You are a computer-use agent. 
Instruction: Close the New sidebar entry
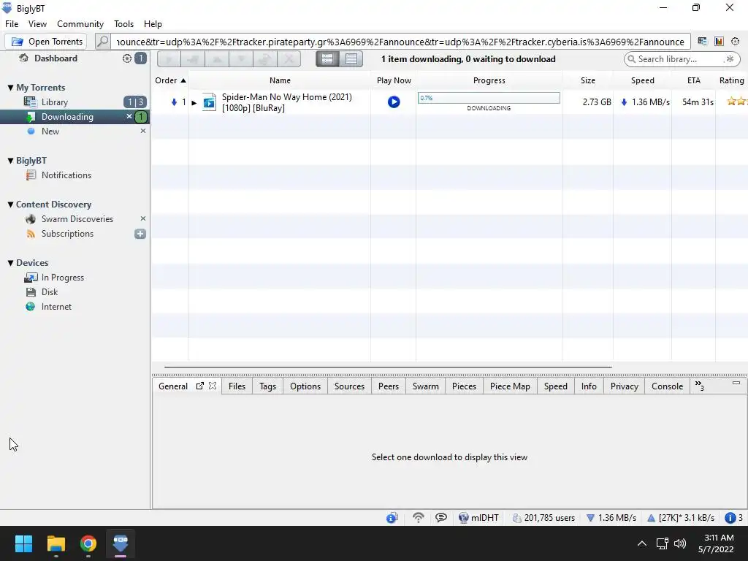pos(142,131)
